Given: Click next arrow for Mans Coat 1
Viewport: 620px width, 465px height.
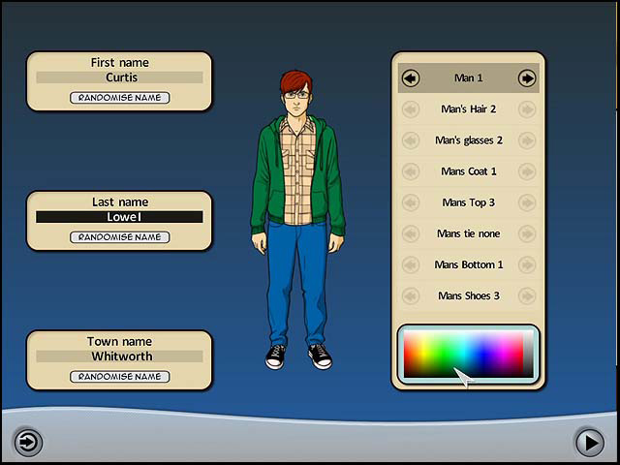Looking at the screenshot, I should (527, 171).
